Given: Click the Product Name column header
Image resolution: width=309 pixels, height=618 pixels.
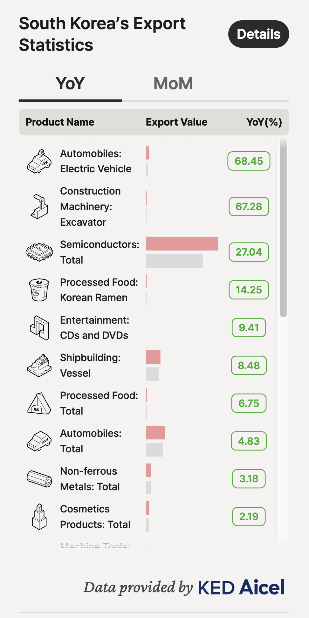Looking at the screenshot, I should coord(60,122).
